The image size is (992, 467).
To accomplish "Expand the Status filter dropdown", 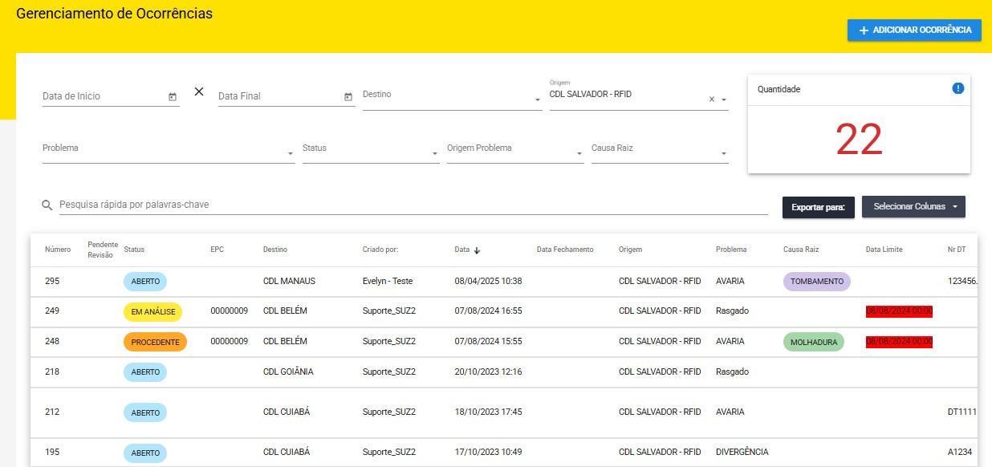I will (x=434, y=153).
